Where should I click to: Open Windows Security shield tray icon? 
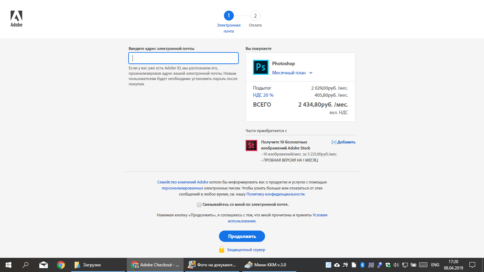click(388, 265)
